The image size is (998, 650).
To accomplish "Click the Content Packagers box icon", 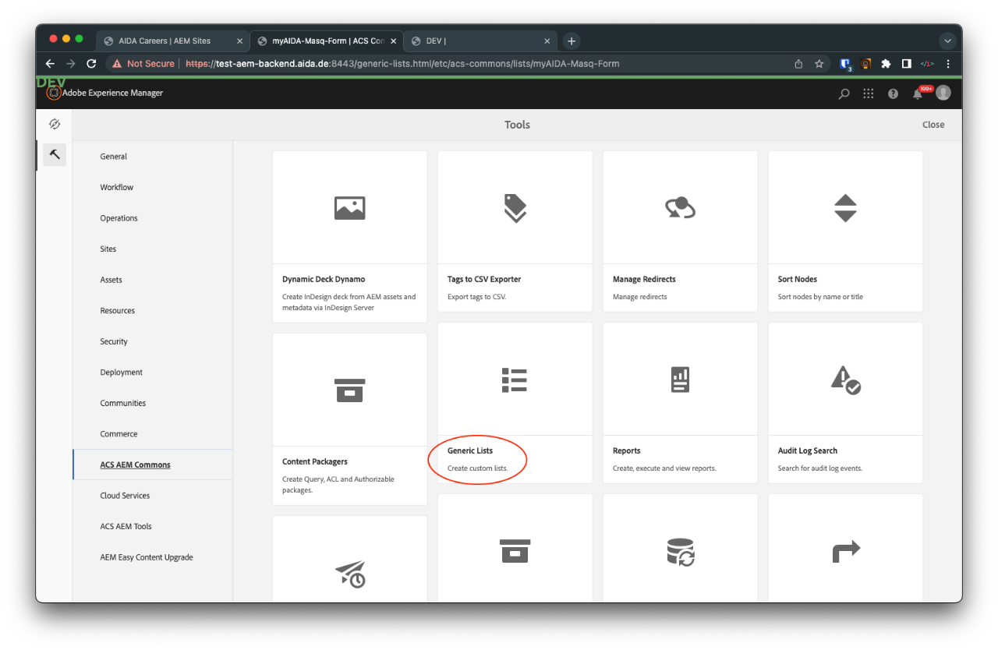I will [349, 390].
